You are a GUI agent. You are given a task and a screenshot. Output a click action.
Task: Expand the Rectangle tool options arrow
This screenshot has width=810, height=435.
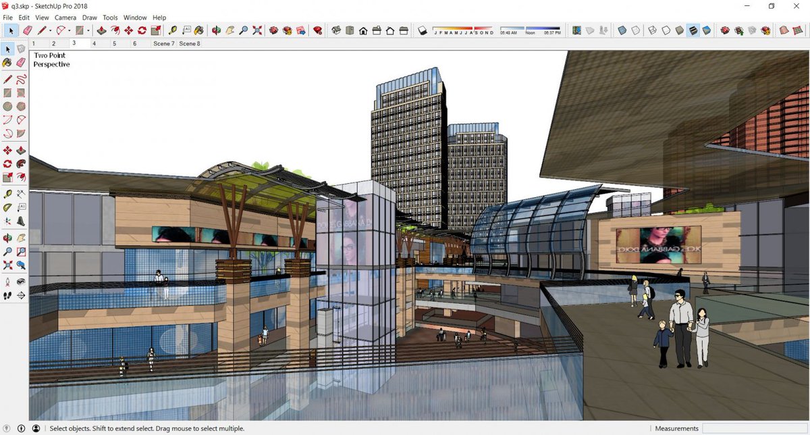[x=88, y=30]
